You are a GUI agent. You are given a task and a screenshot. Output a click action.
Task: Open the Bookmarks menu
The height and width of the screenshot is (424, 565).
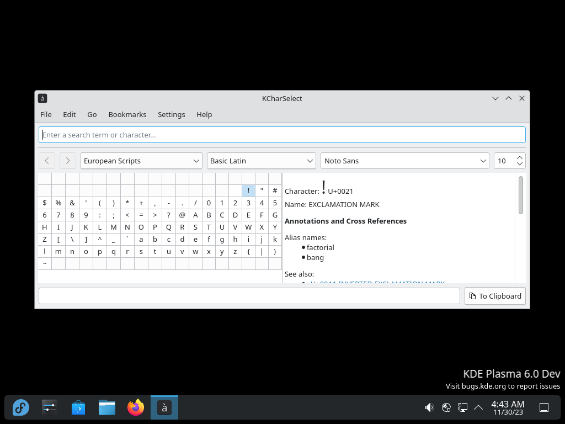pyautogui.click(x=127, y=114)
